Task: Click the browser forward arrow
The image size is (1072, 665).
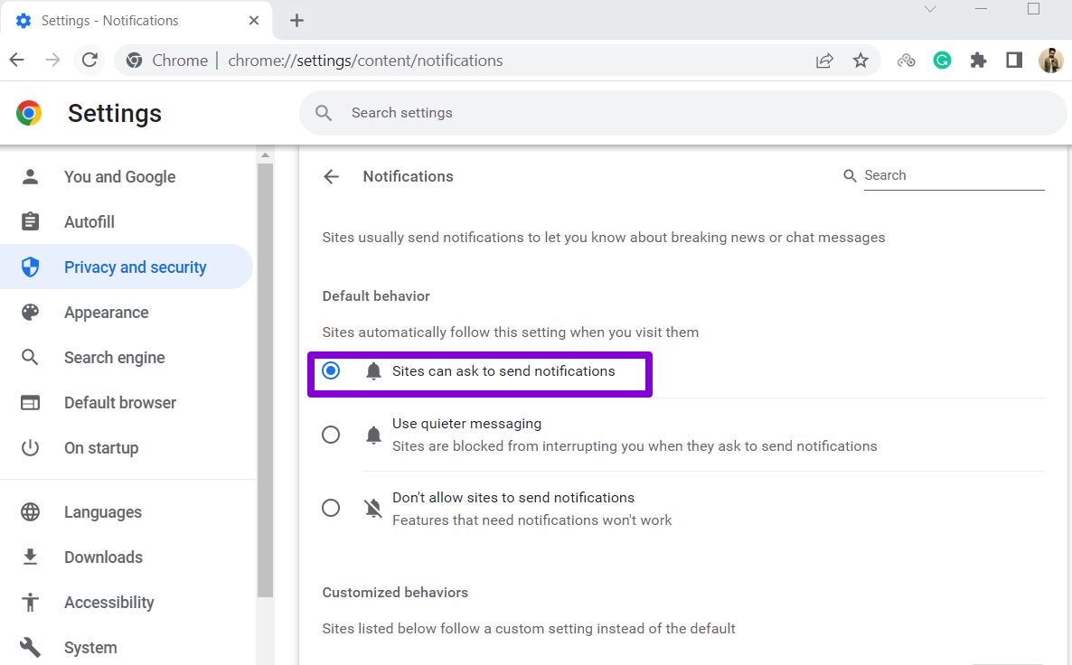Action: (52, 61)
